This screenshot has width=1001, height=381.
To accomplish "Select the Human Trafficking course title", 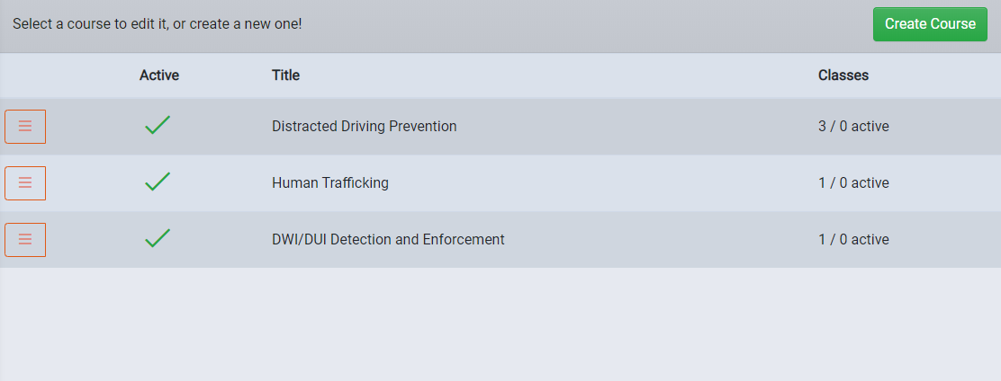I will coord(330,182).
